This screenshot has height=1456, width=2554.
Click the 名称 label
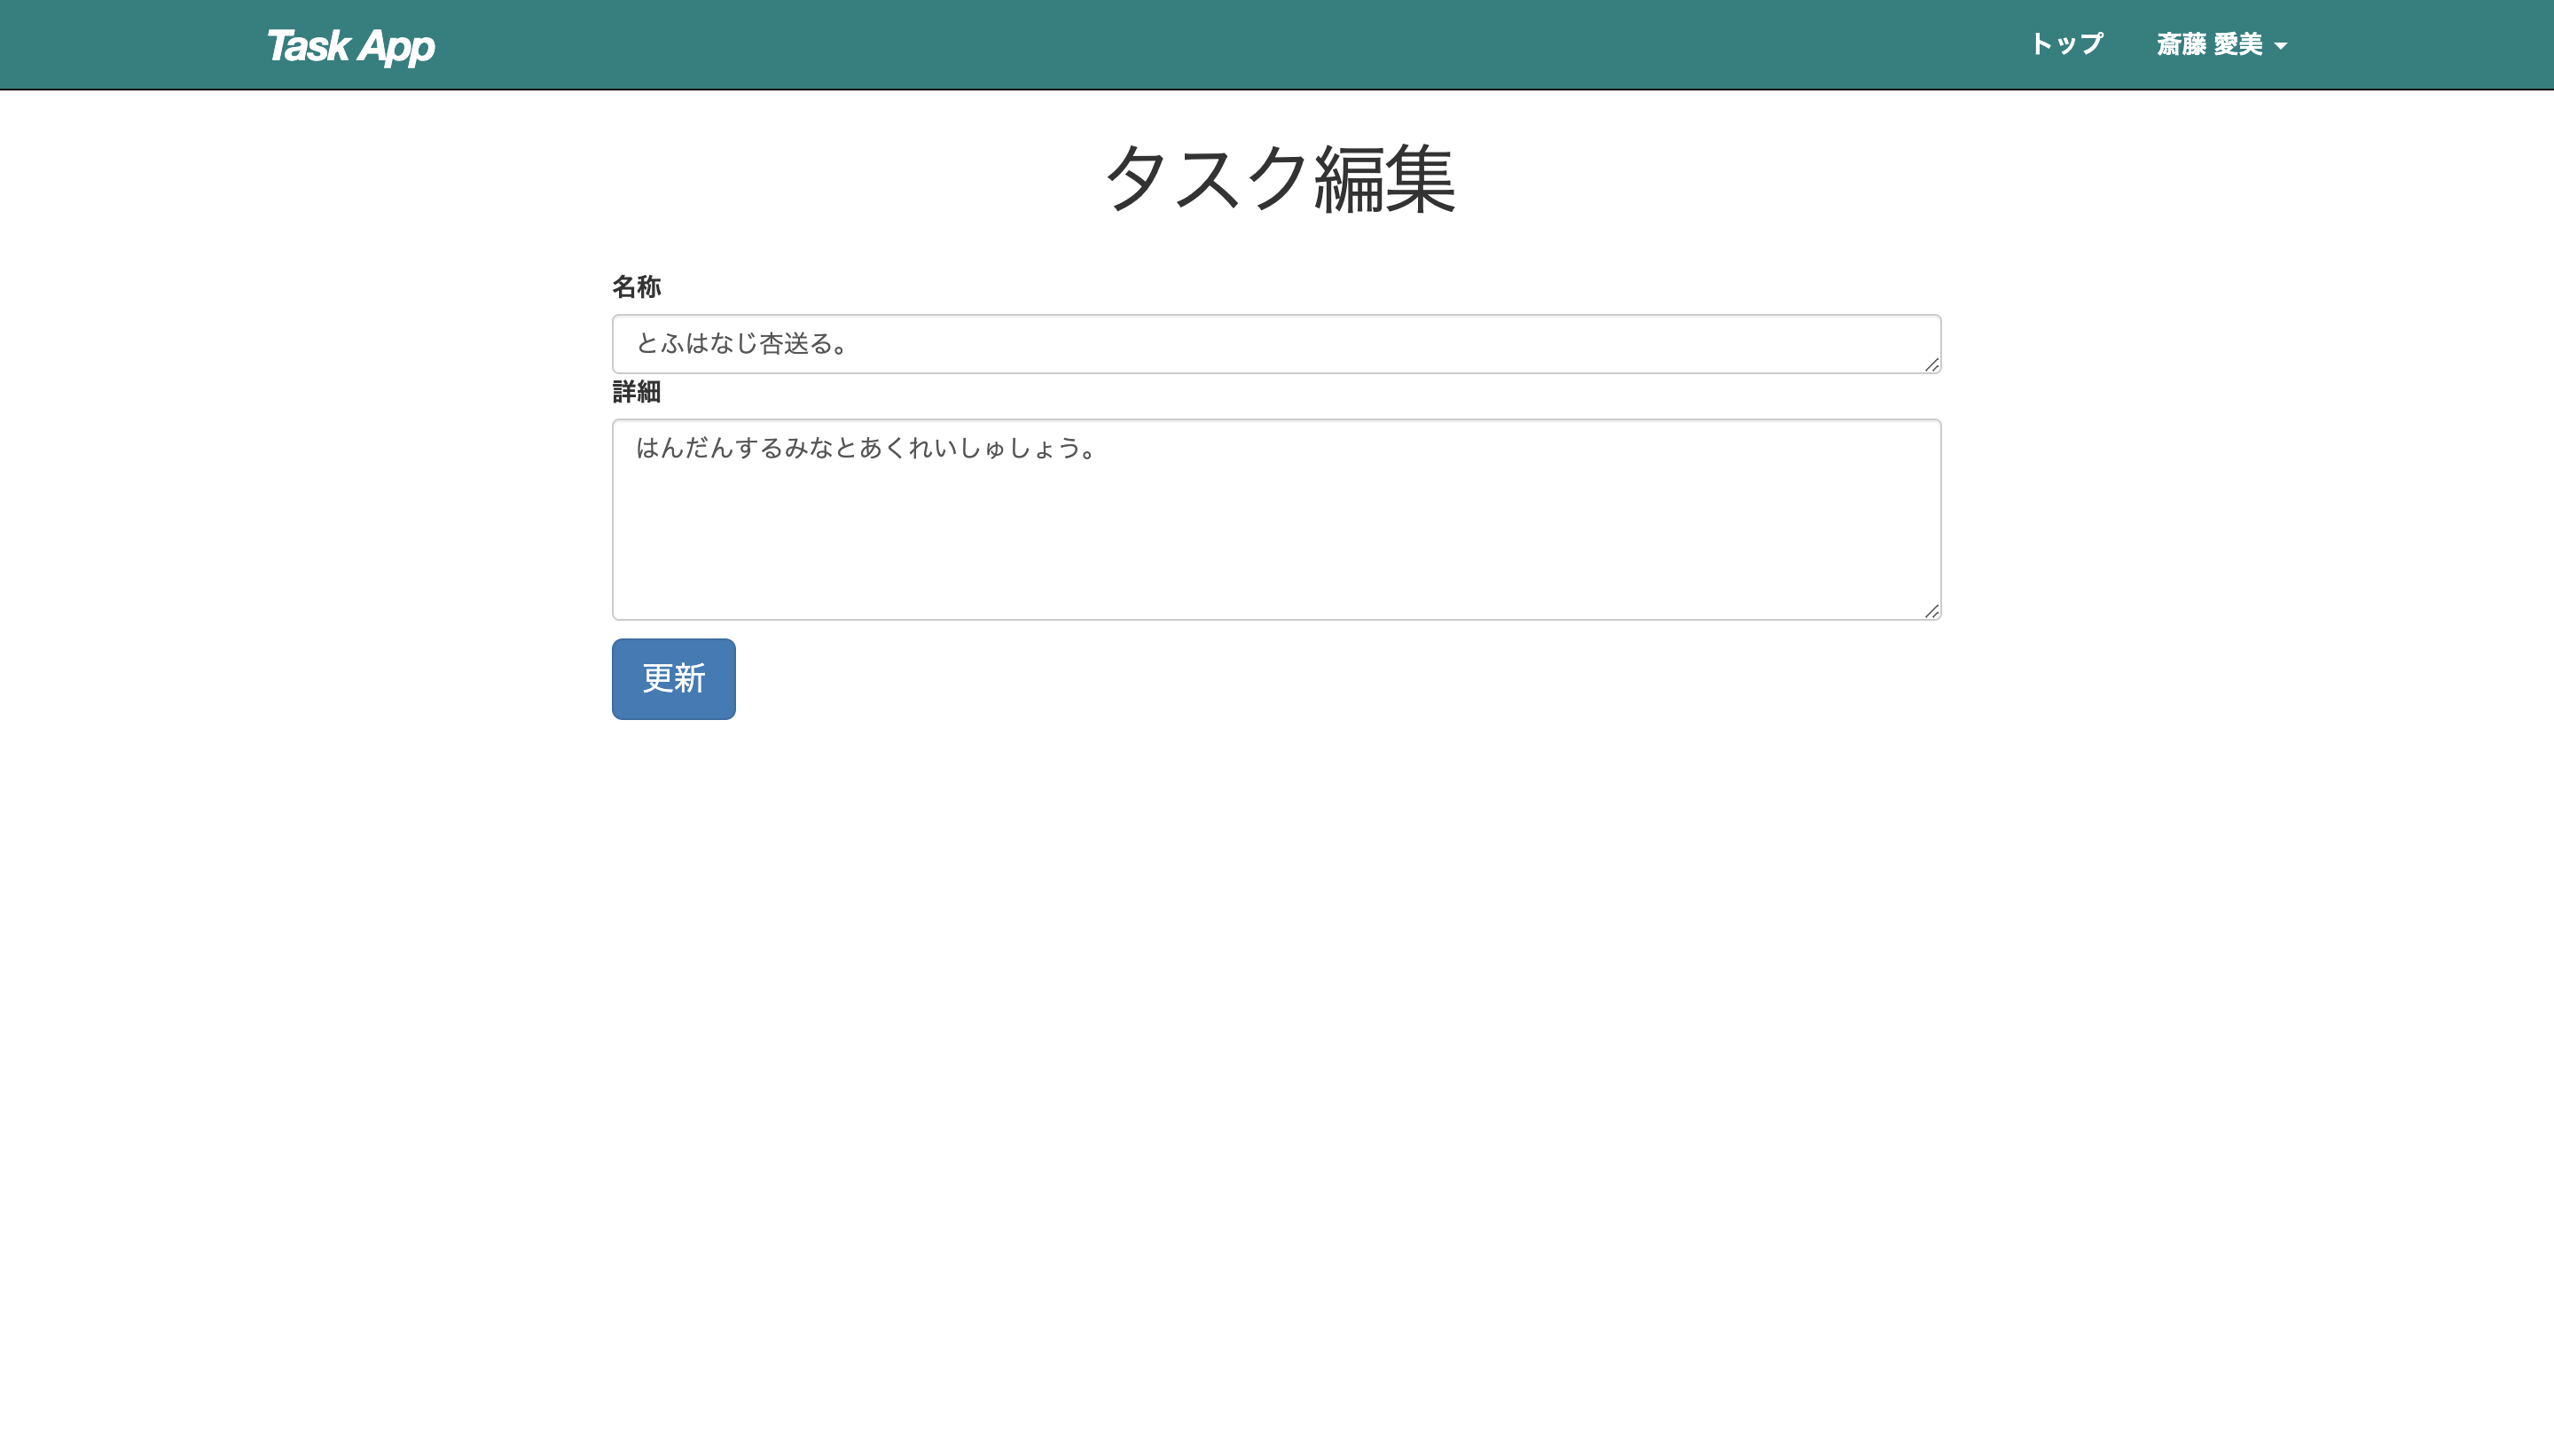click(636, 287)
